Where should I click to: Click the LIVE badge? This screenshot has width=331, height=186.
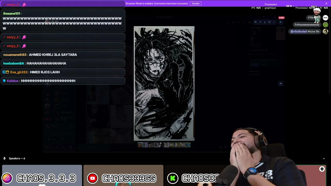coord(281,18)
